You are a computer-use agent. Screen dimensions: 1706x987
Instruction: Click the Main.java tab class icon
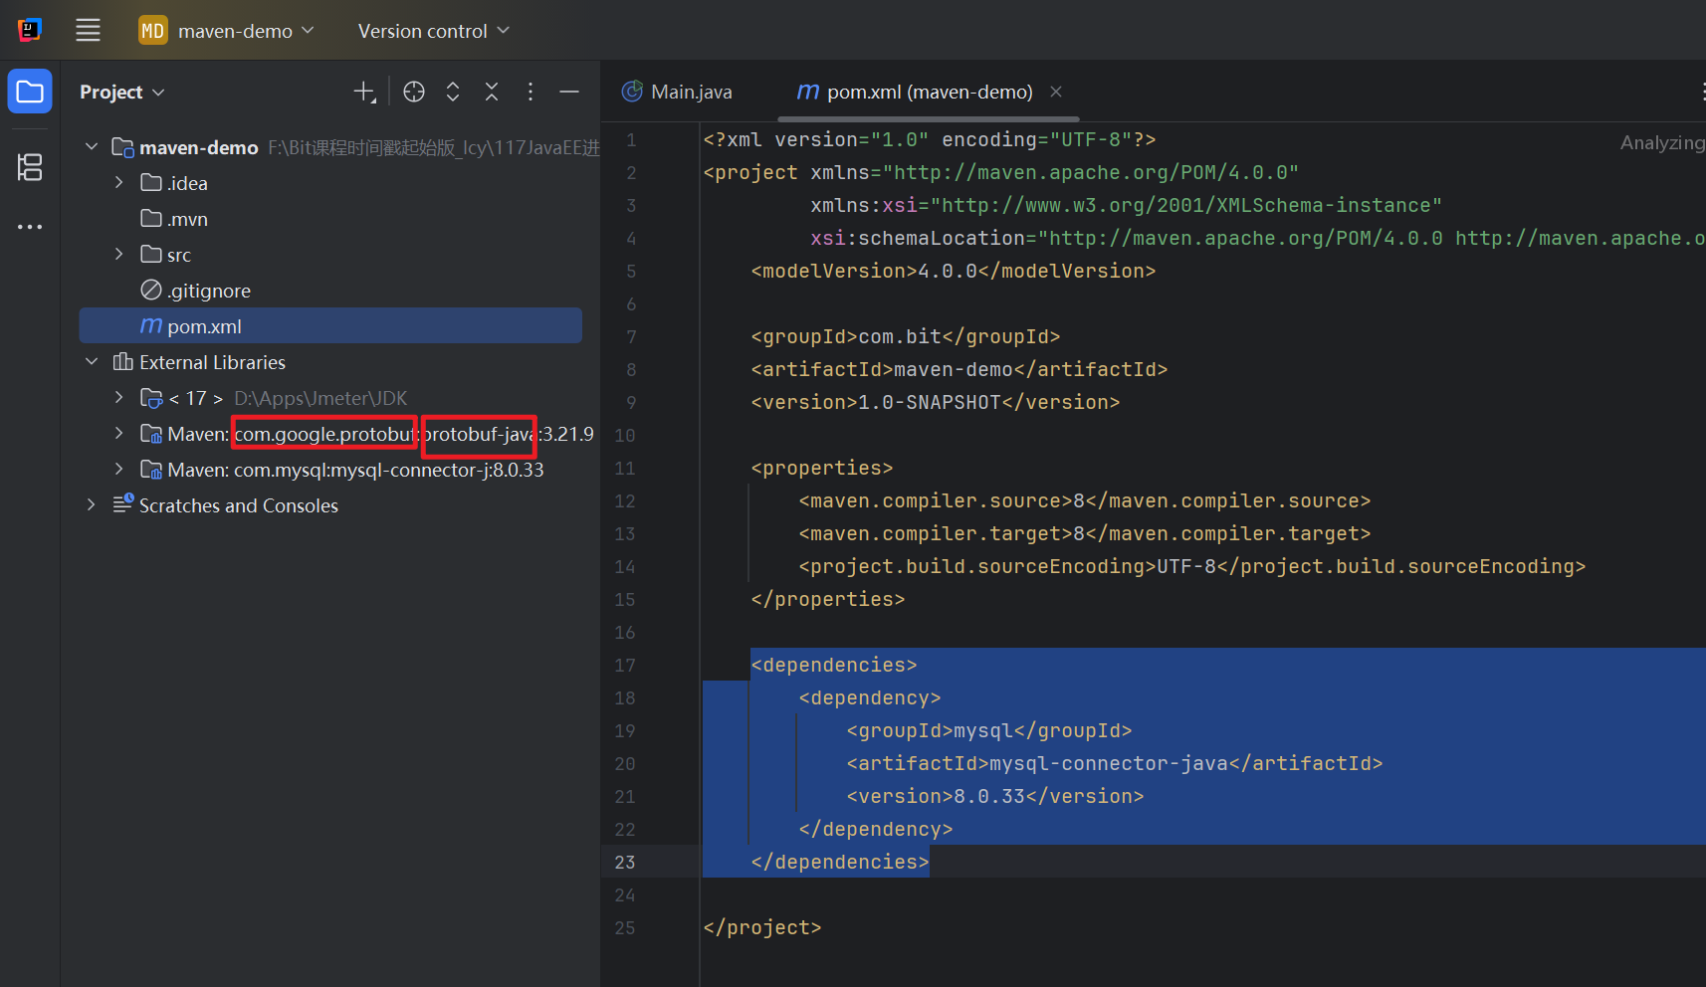[x=632, y=92]
